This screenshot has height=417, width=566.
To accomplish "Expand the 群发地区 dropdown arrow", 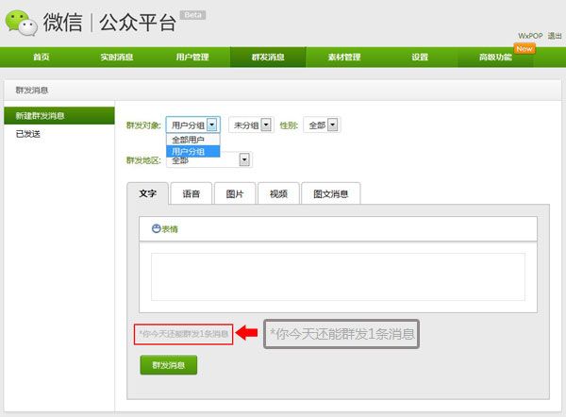I will (x=244, y=159).
